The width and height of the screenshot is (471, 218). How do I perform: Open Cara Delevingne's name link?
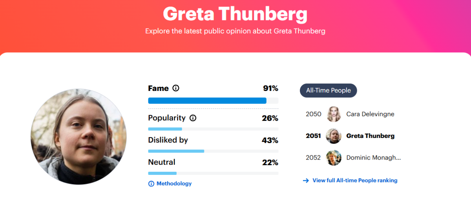point(370,114)
